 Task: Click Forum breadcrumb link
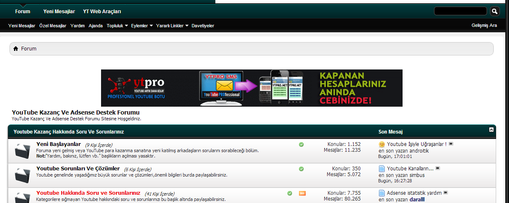coord(29,49)
